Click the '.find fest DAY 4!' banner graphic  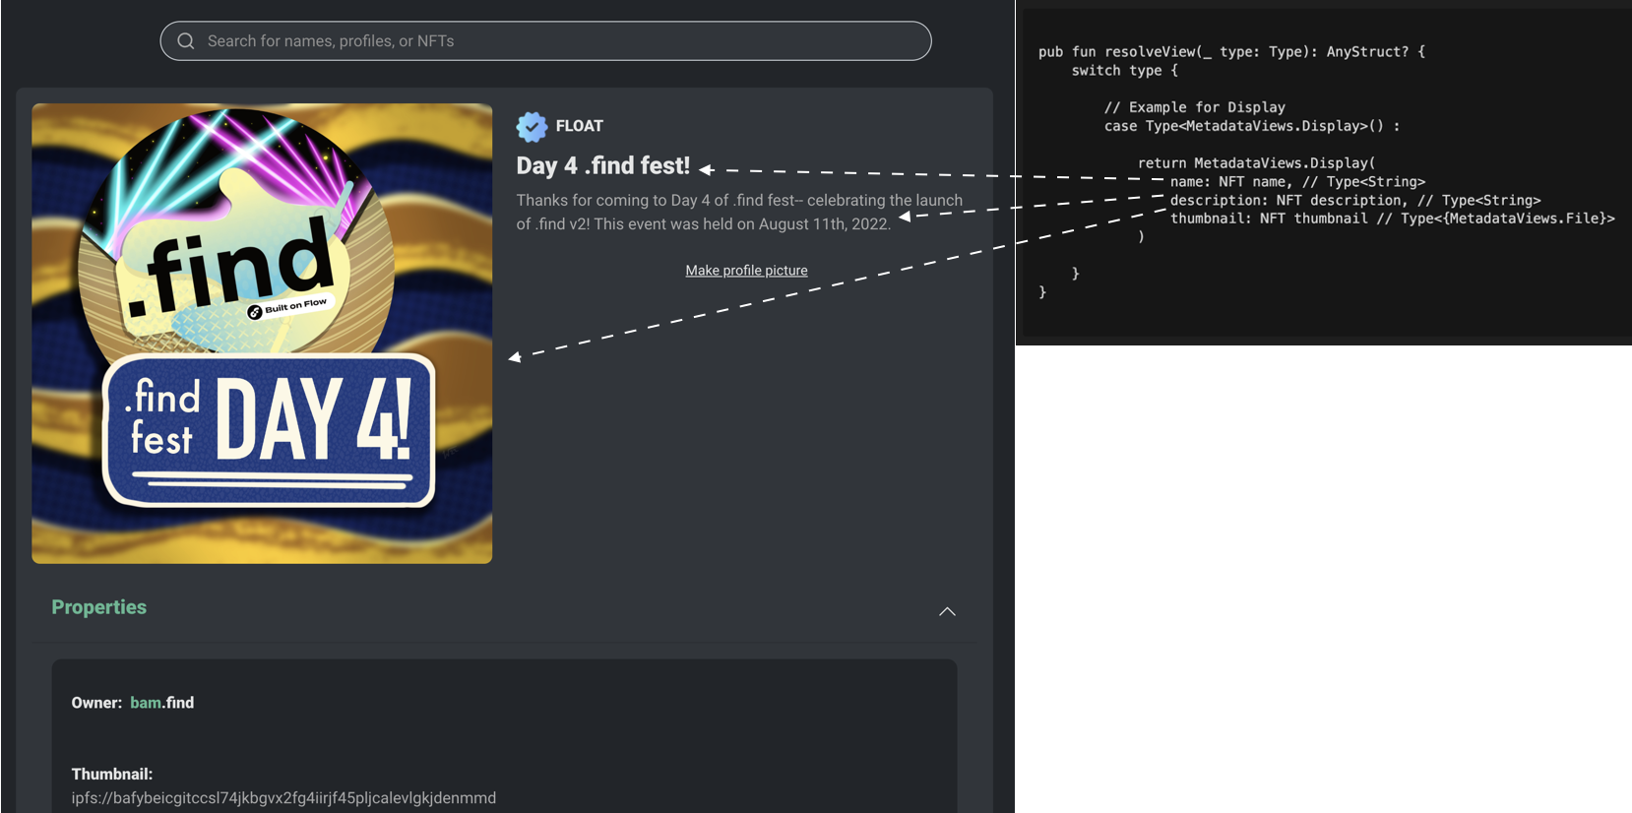point(269,431)
